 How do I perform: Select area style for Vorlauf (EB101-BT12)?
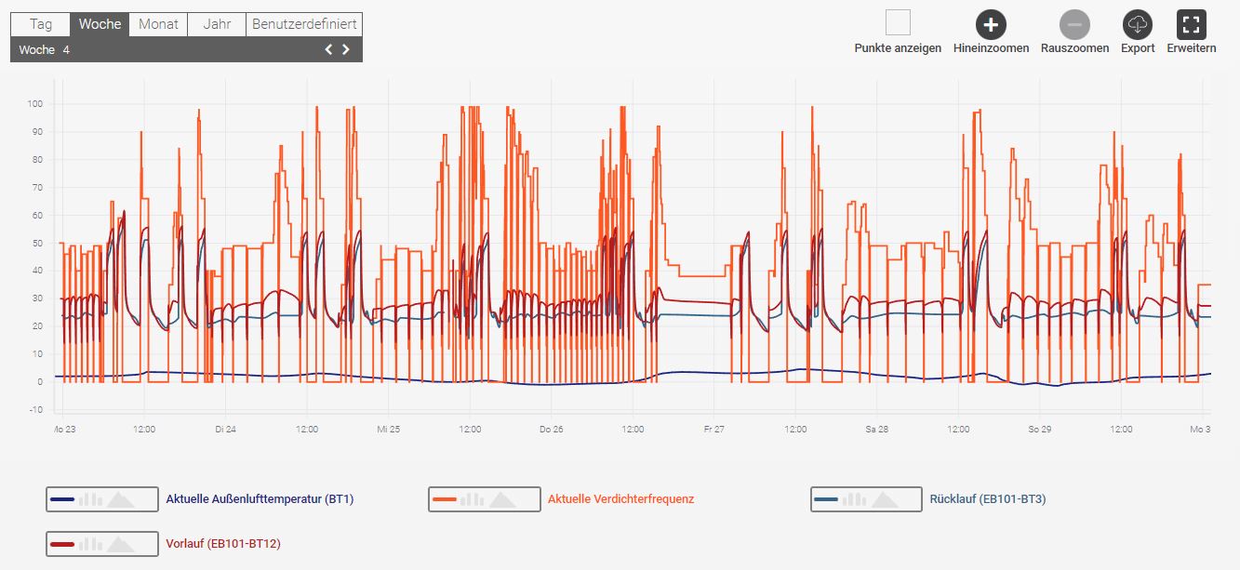tap(121, 544)
